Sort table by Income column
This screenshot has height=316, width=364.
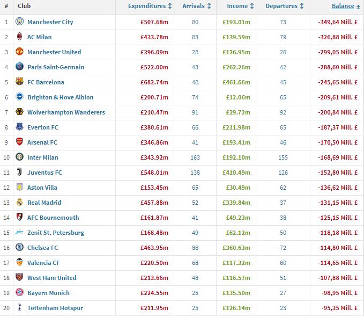coord(240,6)
